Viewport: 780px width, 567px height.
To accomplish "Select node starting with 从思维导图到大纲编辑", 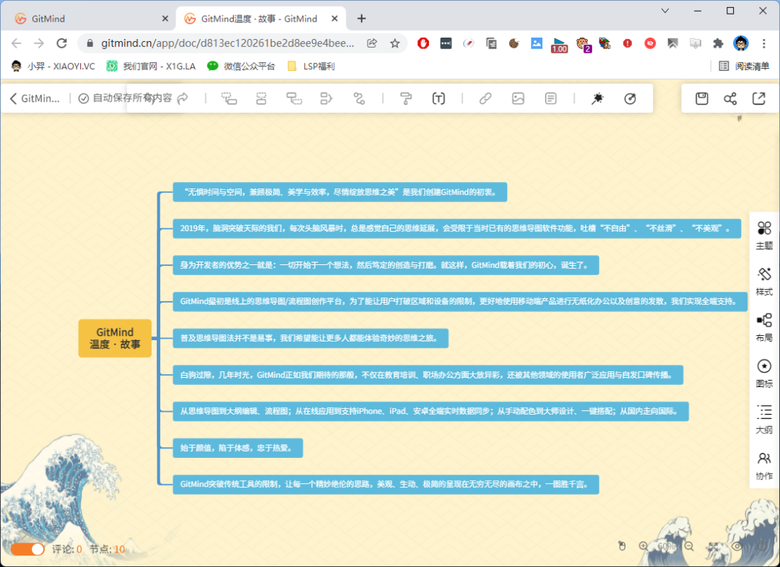I will [x=430, y=411].
